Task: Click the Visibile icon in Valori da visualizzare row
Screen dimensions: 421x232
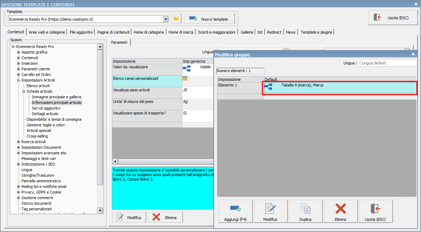Action: pos(186,68)
